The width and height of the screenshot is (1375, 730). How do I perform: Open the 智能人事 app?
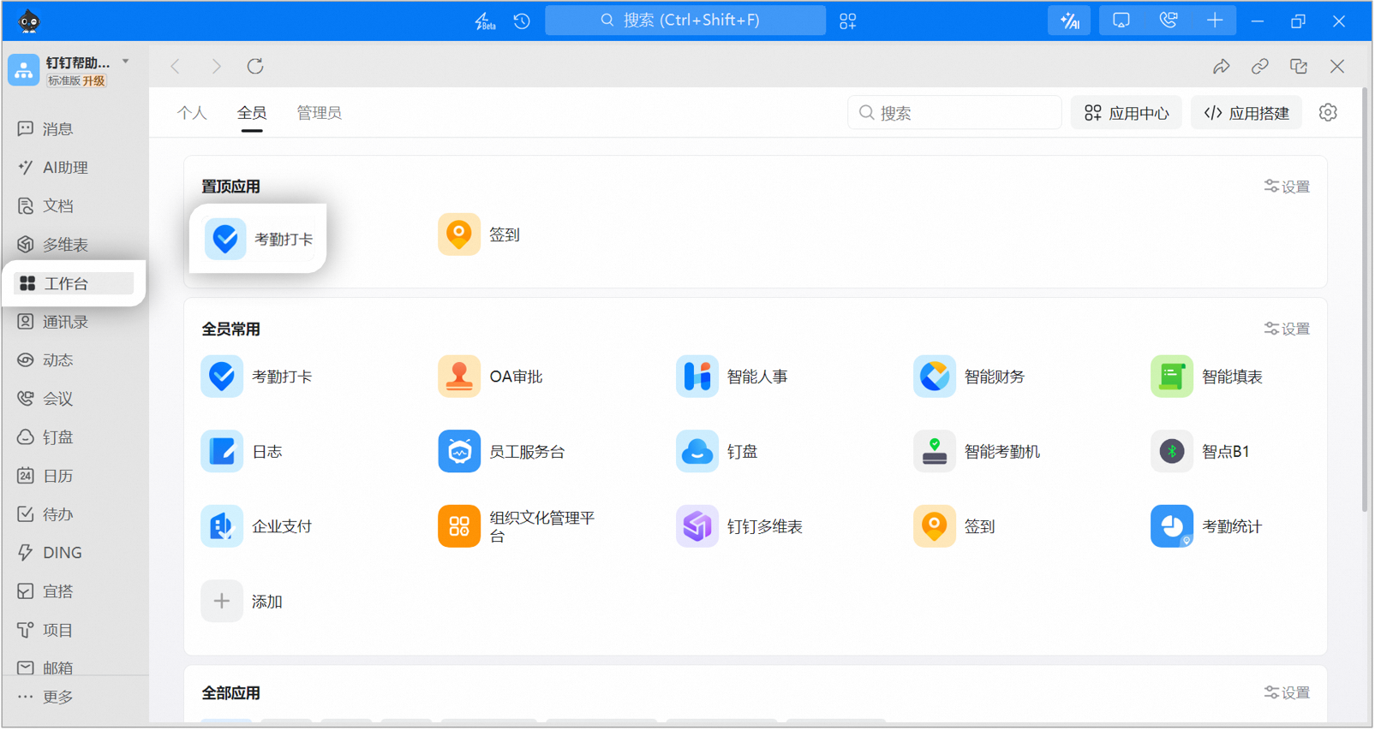click(732, 377)
